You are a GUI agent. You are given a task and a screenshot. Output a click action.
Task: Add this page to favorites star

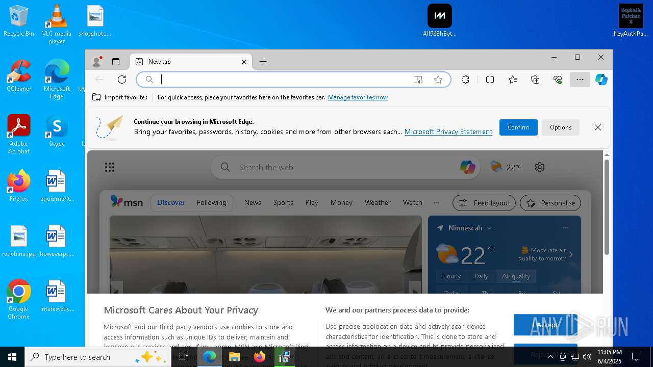pos(438,80)
